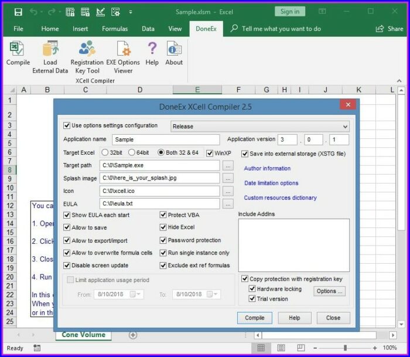Select Both 32 & 64 radio button
The width and height of the screenshot is (410, 357).
click(161, 152)
